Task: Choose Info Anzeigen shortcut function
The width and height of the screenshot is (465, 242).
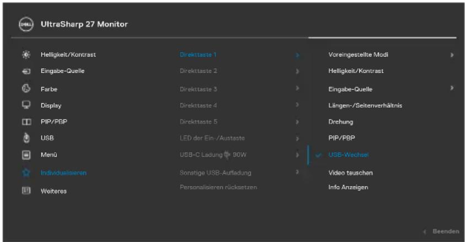Action: 348,187
